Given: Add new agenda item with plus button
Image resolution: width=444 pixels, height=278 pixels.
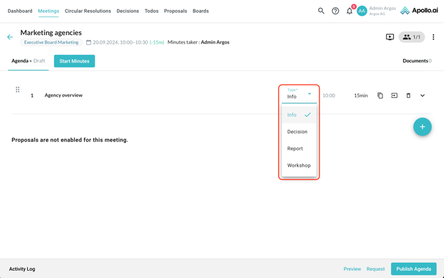Looking at the screenshot, I should (x=422, y=126).
